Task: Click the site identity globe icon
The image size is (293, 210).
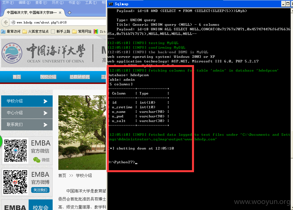Action: pos(13,22)
